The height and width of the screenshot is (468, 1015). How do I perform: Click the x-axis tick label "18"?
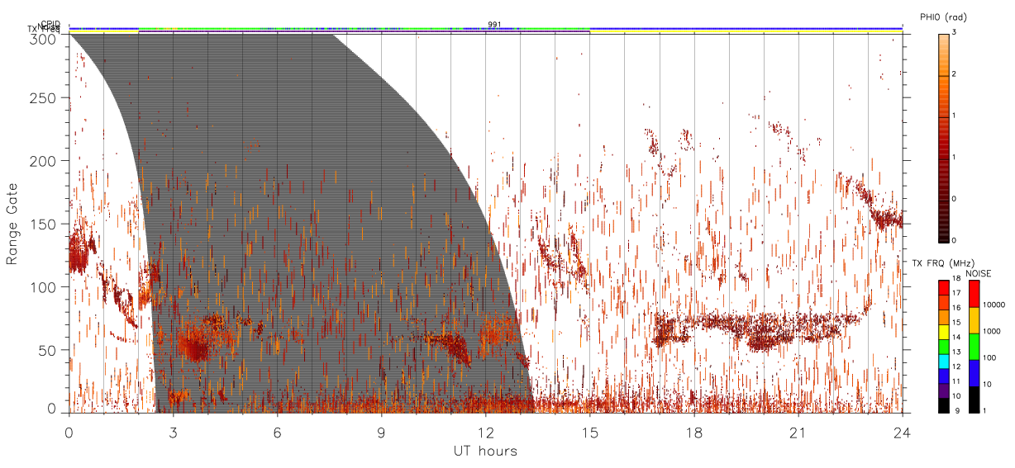click(x=694, y=433)
